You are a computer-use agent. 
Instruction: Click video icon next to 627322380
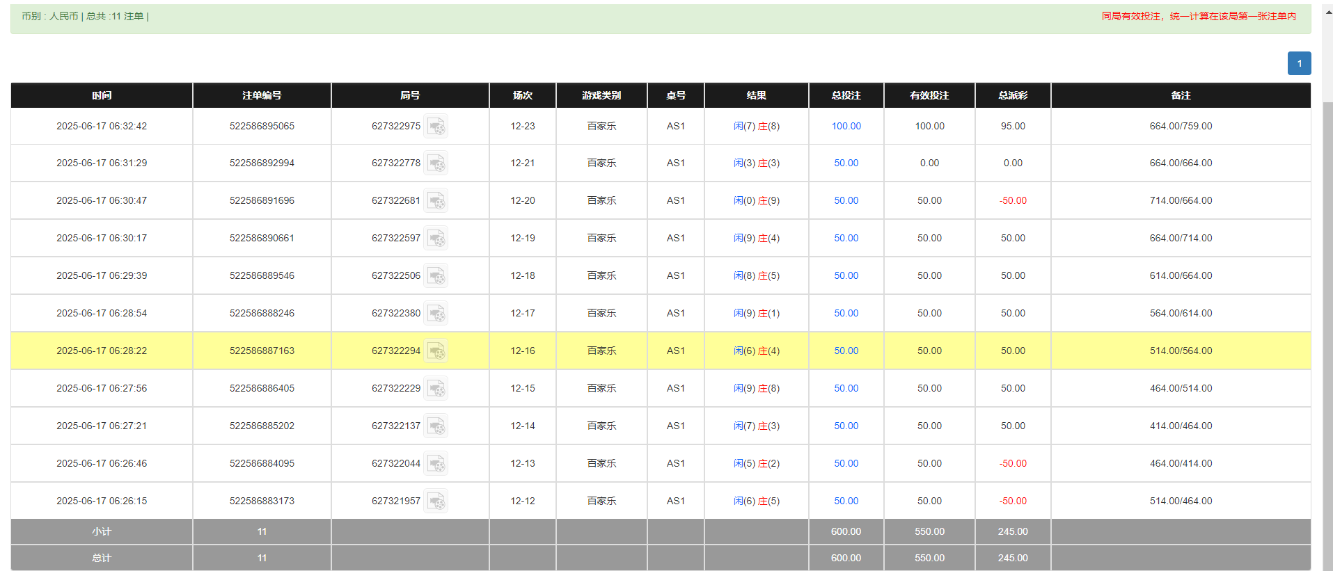(436, 314)
